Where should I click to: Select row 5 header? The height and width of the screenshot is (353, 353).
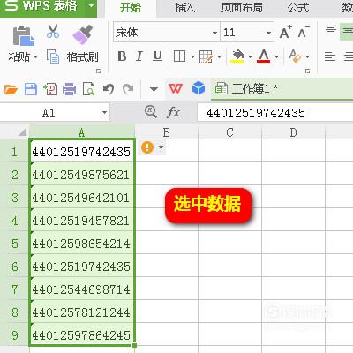[x=15, y=244]
